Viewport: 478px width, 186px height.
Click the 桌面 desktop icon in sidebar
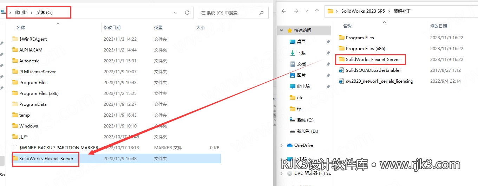[x=293, y=41]
